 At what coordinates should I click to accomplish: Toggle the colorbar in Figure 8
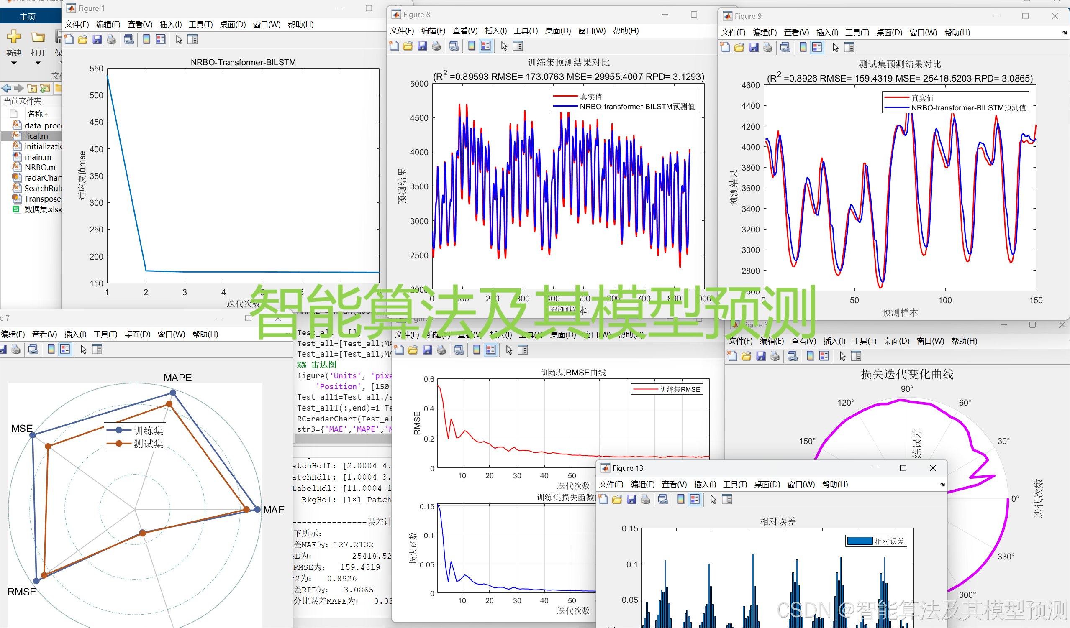471,46
